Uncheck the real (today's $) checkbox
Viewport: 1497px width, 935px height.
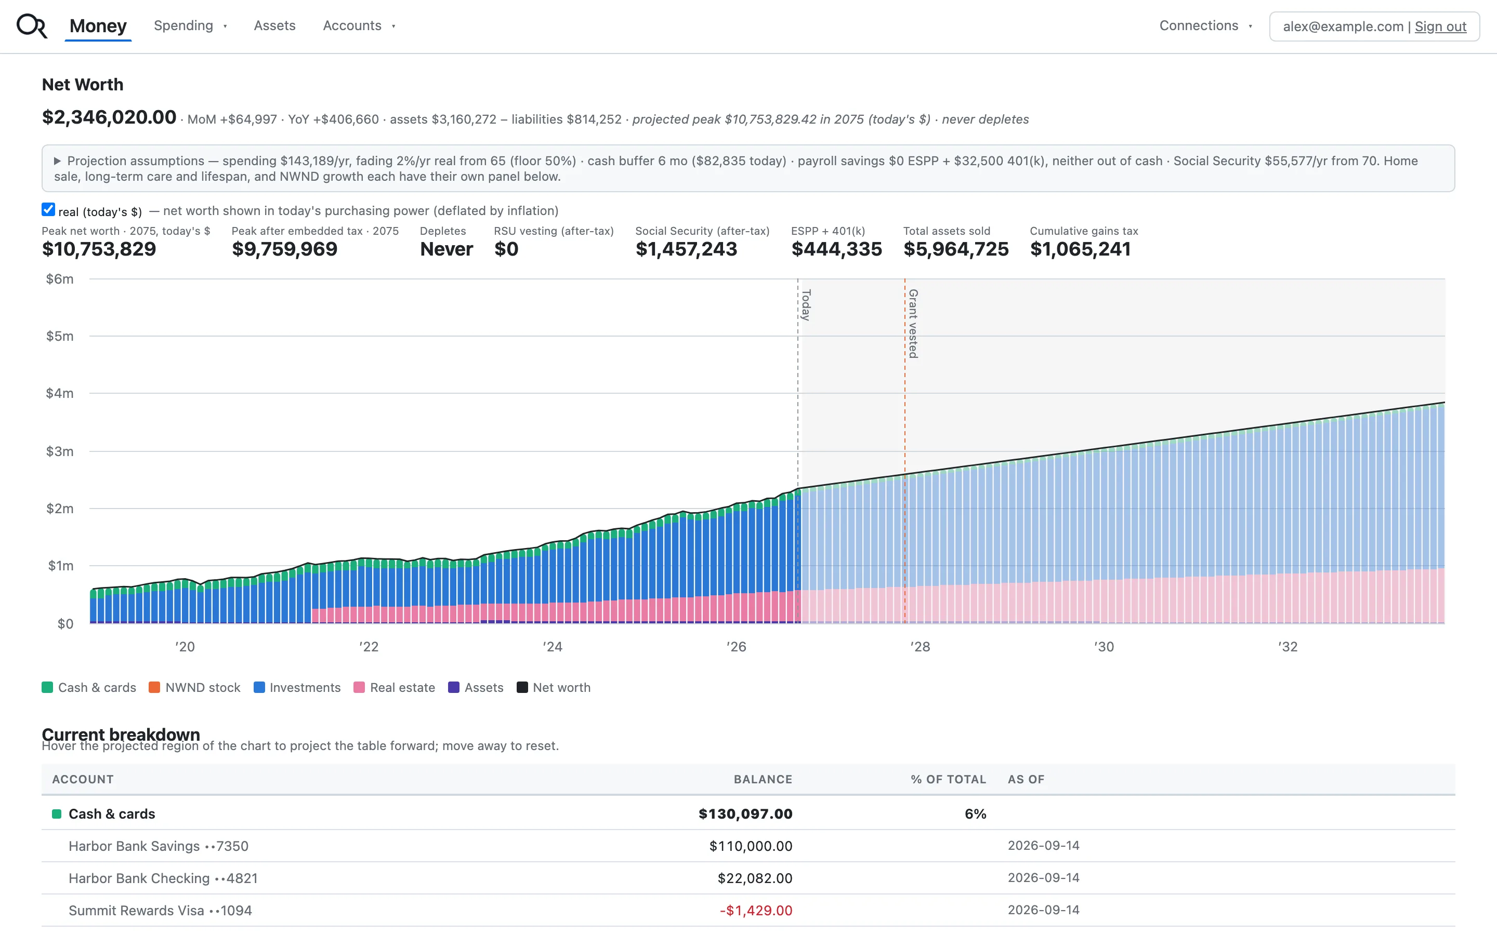point(48,210)
